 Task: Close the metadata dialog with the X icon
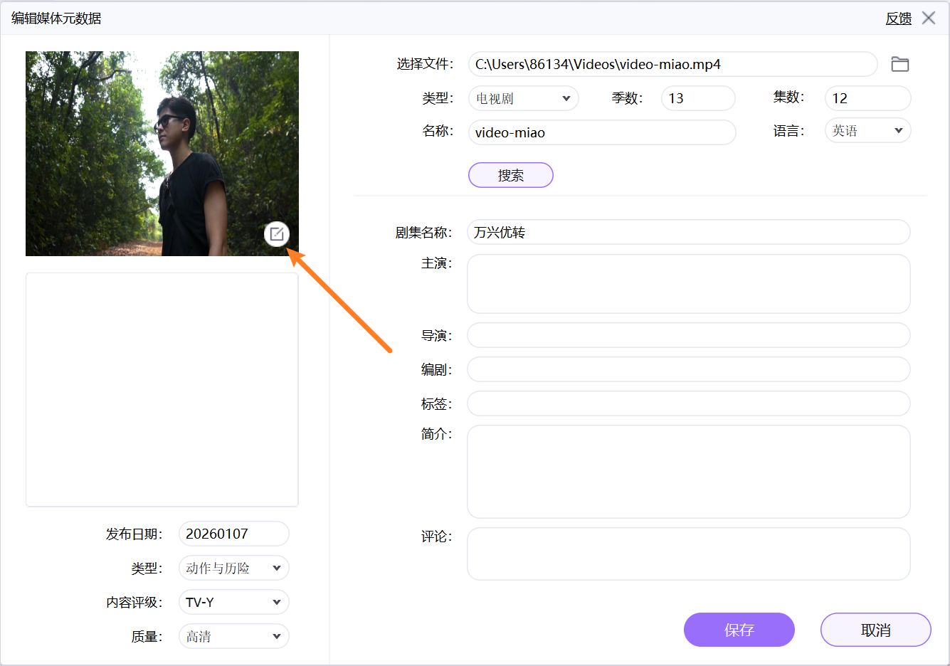(x=929, y=18)
